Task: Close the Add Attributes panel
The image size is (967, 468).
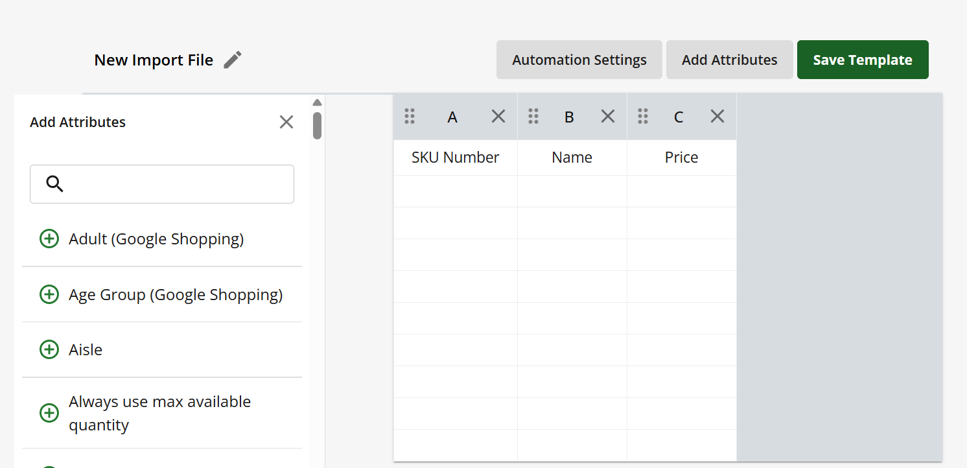Action: point(286,122)
